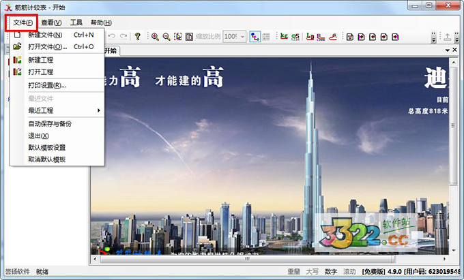Image resolution: width=464 pixels, height=280 pixels.
Task: Click the [免费版] 4.9.0 version text
Action: 381,271
